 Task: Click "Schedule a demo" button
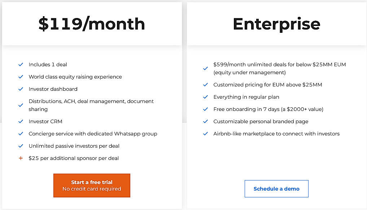(276, 188)
